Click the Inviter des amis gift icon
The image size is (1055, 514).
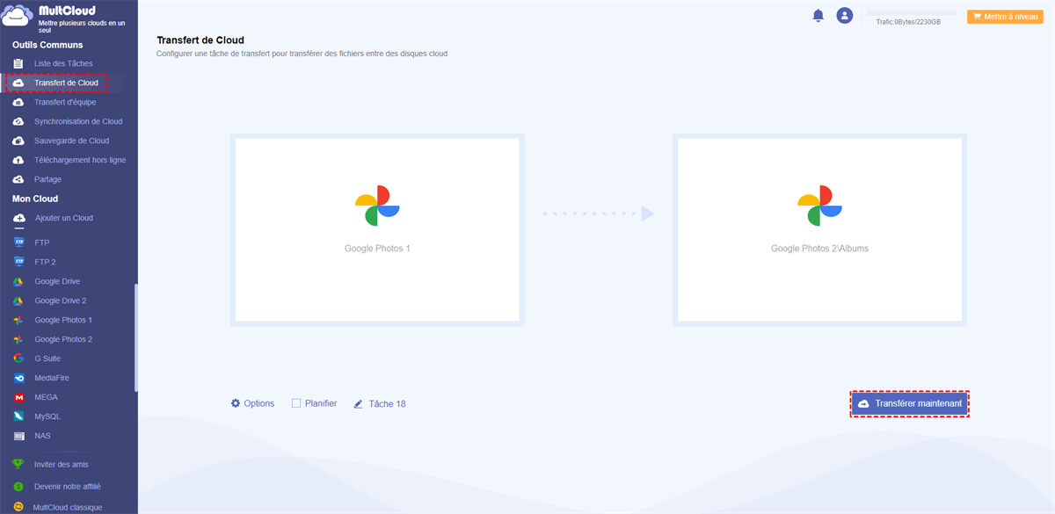click(x=18, y=464)
